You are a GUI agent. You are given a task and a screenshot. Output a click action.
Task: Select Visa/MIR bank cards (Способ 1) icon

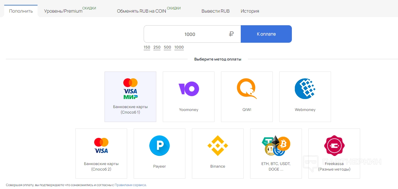pos(130,88)
